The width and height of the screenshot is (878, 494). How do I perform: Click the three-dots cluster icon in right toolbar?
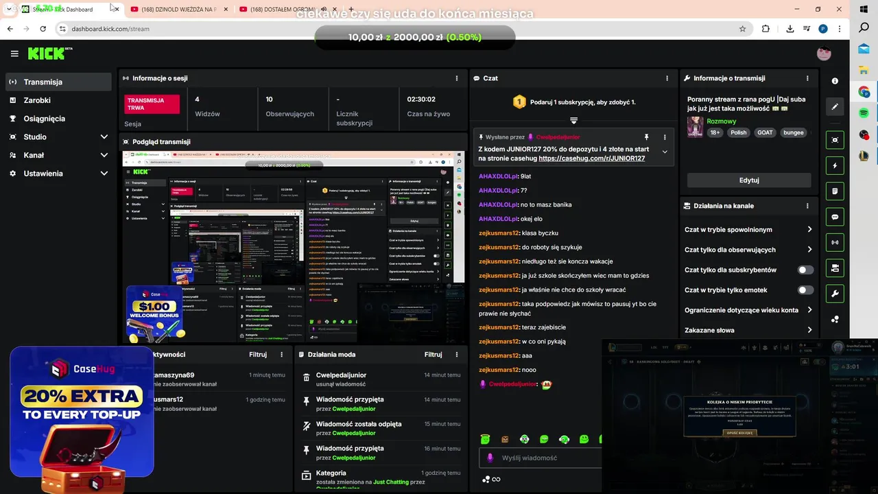835,319
